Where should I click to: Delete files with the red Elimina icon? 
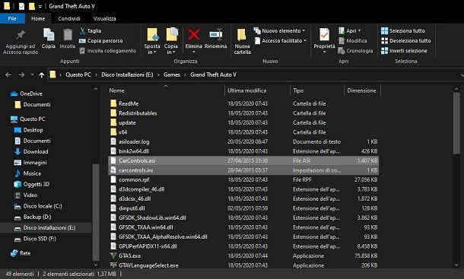pyautogui.click(x=194, y=35)
